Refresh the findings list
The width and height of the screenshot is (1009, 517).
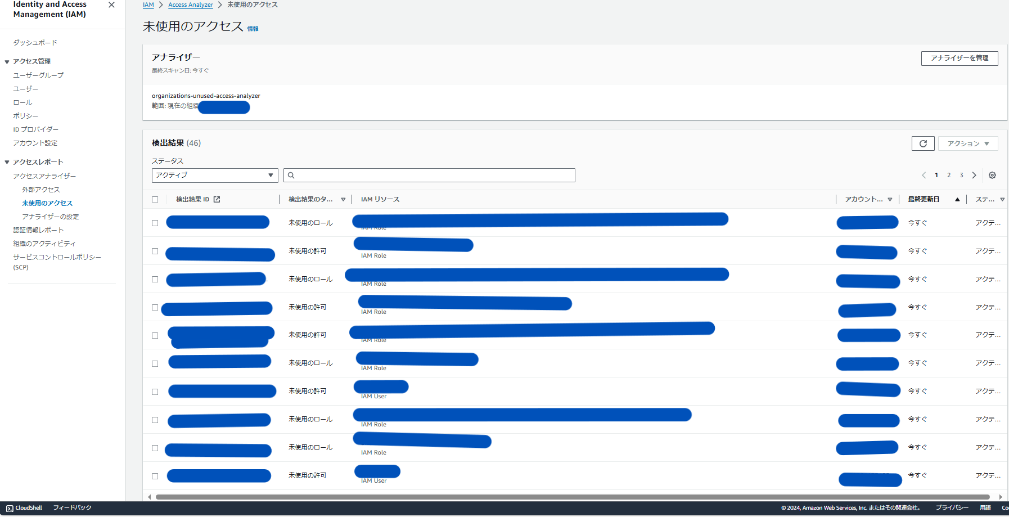point(923,143)
